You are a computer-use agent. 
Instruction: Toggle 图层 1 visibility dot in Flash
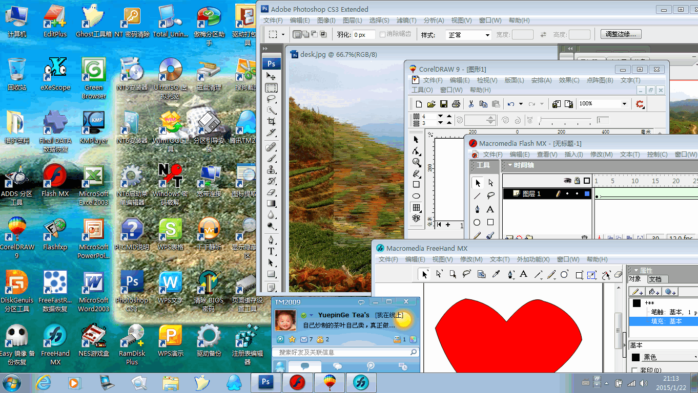tap(567, 194)
